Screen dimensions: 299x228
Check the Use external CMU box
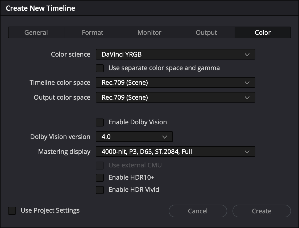[x=100, y=166]
